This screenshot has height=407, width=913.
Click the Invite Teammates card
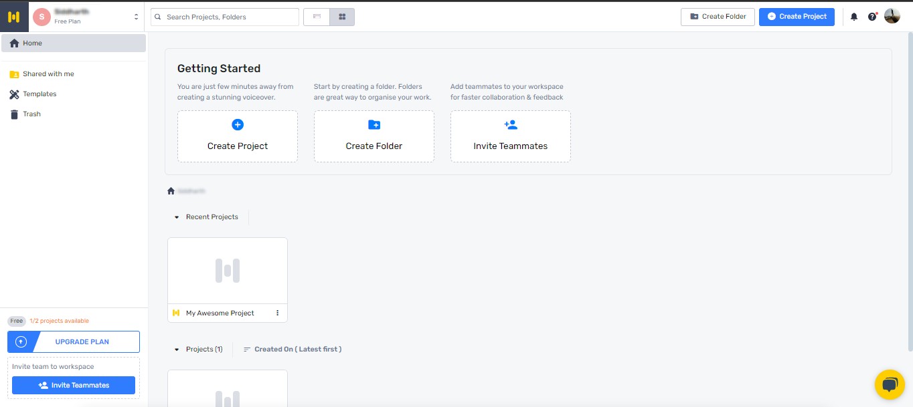(x=511, y=136)
